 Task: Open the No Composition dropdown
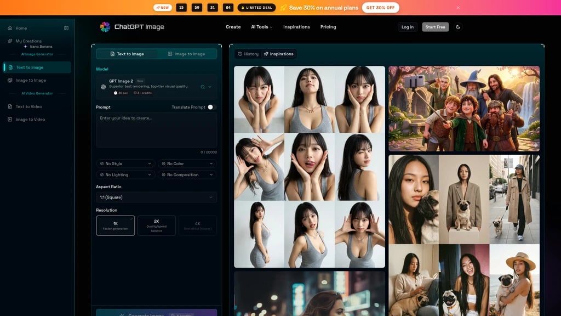(x=187, y=174)
